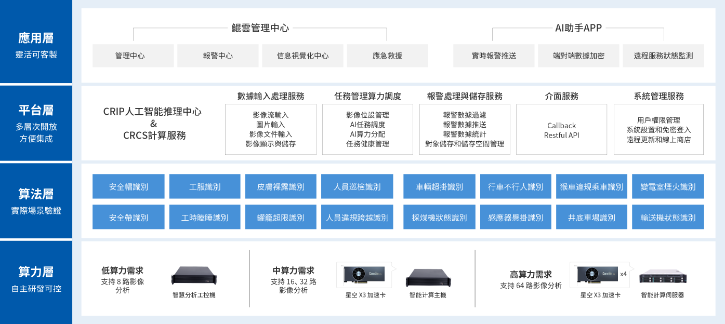Choose the 採煤機狀態識別 algorithm
This screenshot has width=725, height=324.
[440, 217]
